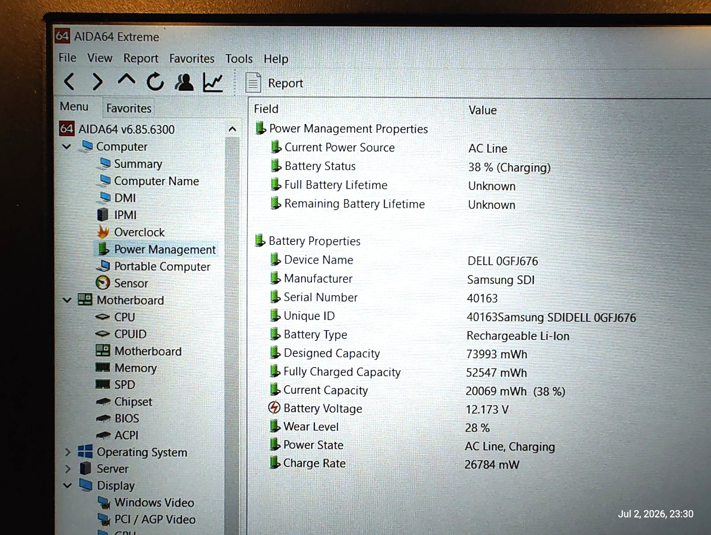Click the Report toolbar button label
711x535 pixels.
pyautogui.click(x=285, y=83)
